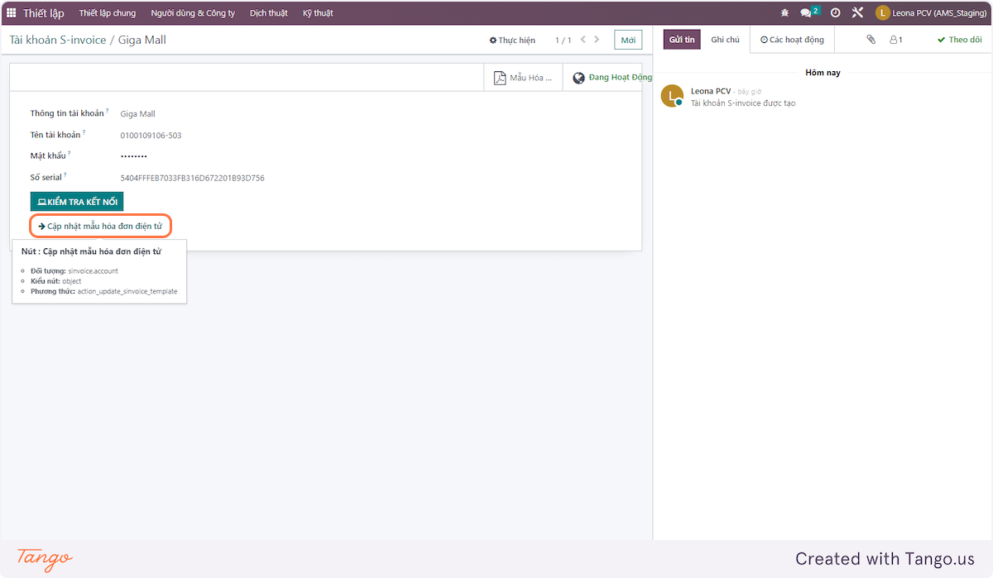Create new record with Mới button
993x578 pixels.
pyautogui.click(x=628, y=40)
